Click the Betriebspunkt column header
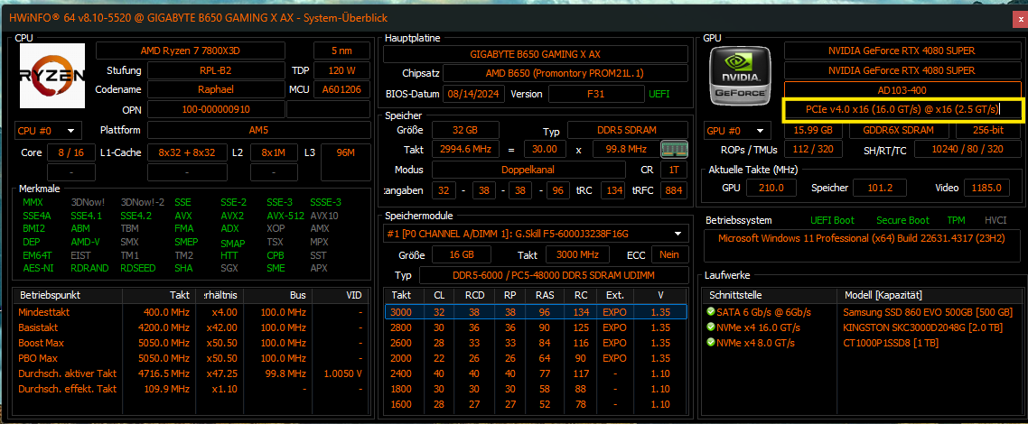 pyautogui.click(x=68, y=295)
